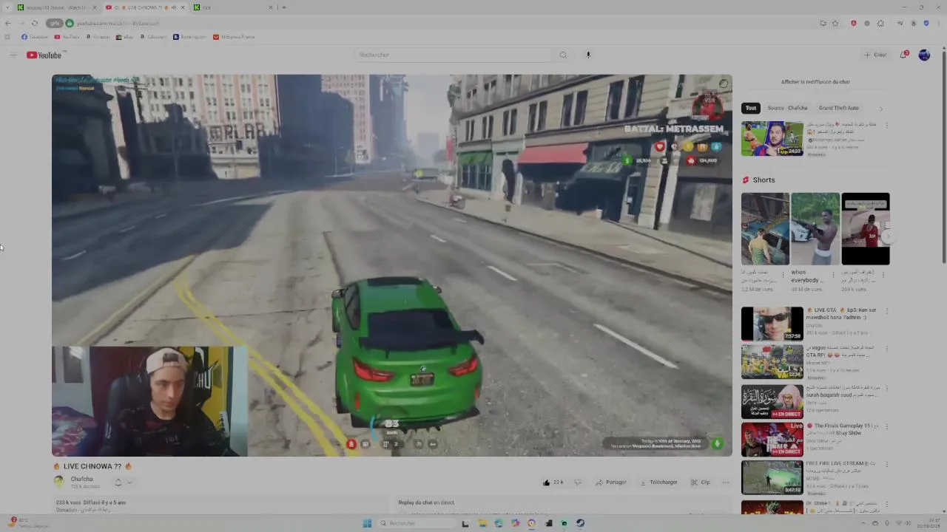Like the video with thumbs up
The height and width of the screenshot is (532, 947).
553,482
